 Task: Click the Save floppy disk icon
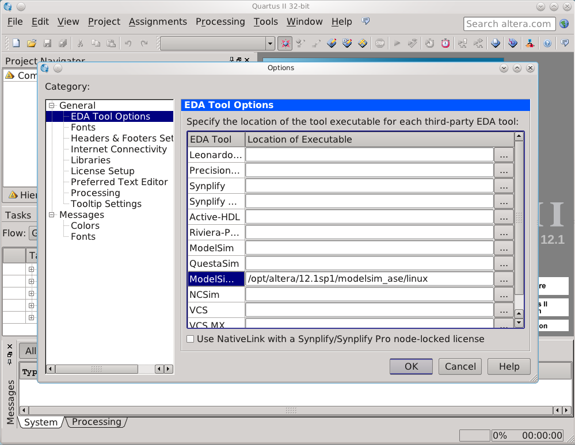[47, 43]
